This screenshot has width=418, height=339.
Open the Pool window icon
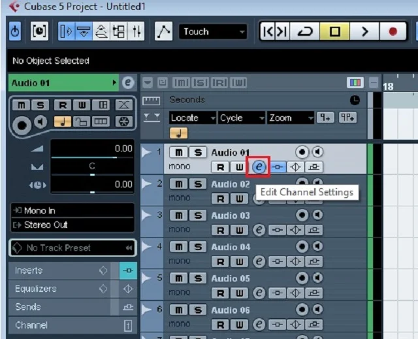119,31
